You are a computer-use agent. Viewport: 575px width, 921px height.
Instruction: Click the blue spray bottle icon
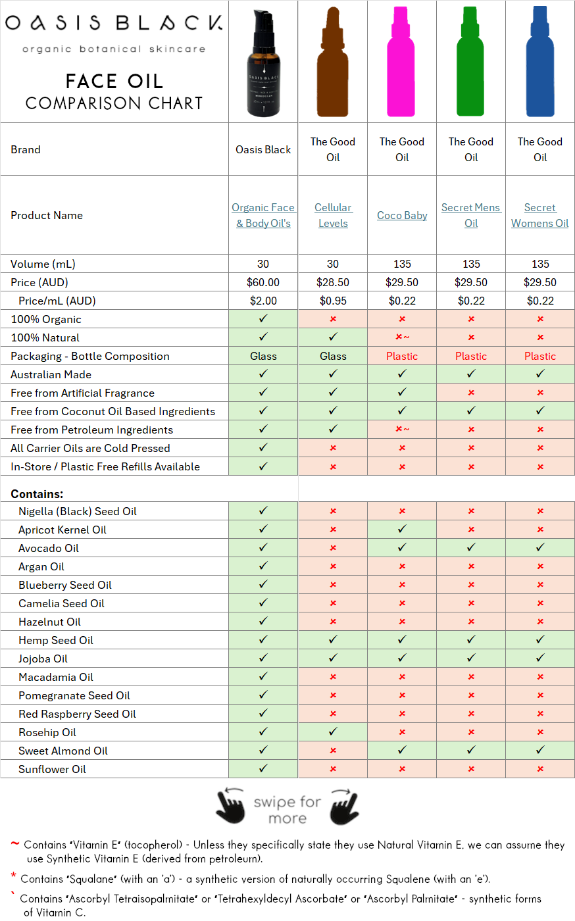coord(539,62)
